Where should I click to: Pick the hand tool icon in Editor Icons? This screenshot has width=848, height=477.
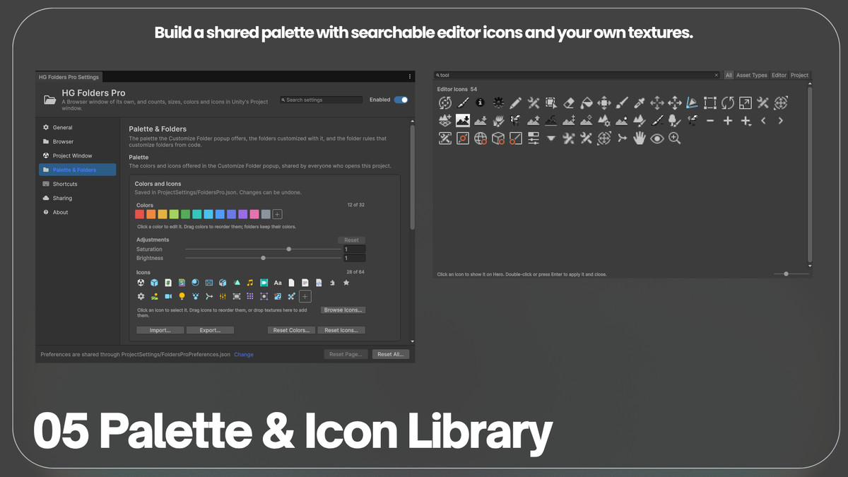[640, 139]
